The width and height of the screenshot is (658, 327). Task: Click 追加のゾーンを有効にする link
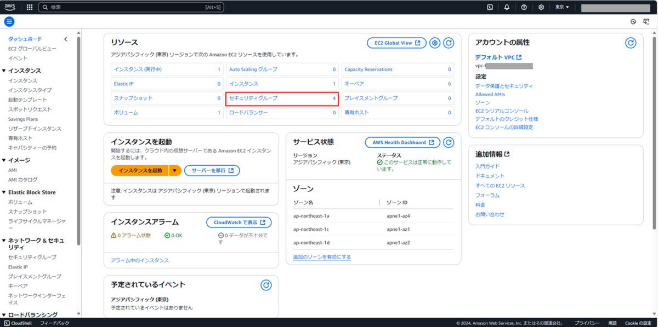(x=322, y=257)
